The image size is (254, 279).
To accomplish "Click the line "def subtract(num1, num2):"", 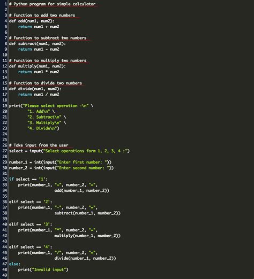I will pyautogui.click(x=38, y=44).
